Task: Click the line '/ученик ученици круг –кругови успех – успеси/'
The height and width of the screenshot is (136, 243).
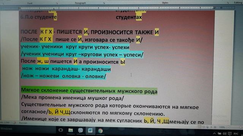Action: click(82, 54)
